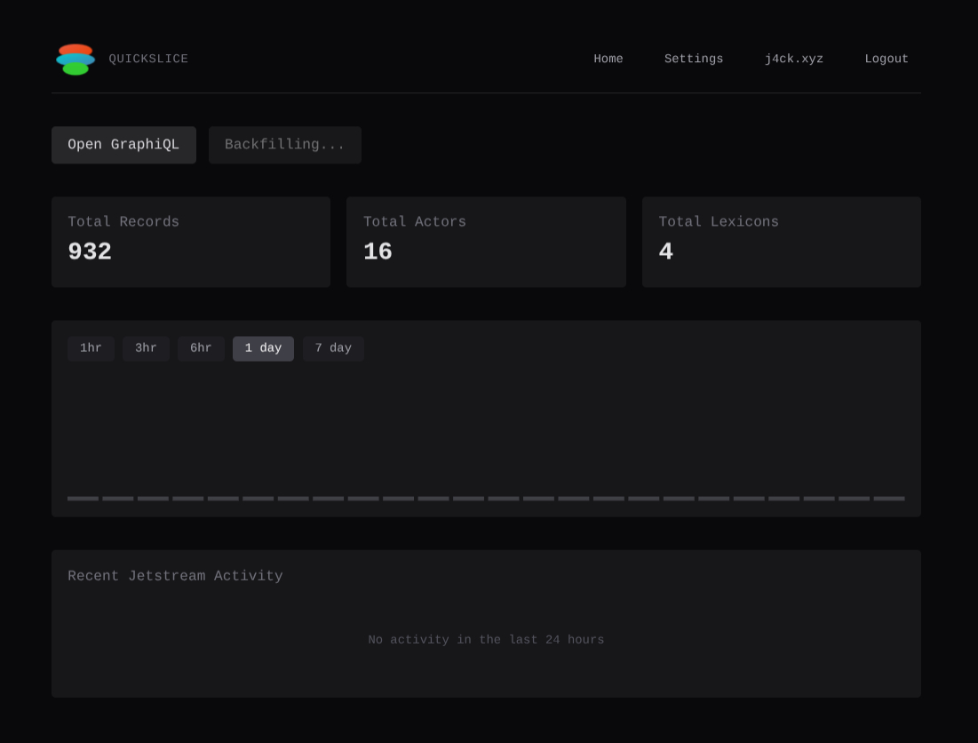This screenshot has width=978, height=743.
Task: Click the Quickslice stacked-discs logo icon
Action: click(76, 60)
